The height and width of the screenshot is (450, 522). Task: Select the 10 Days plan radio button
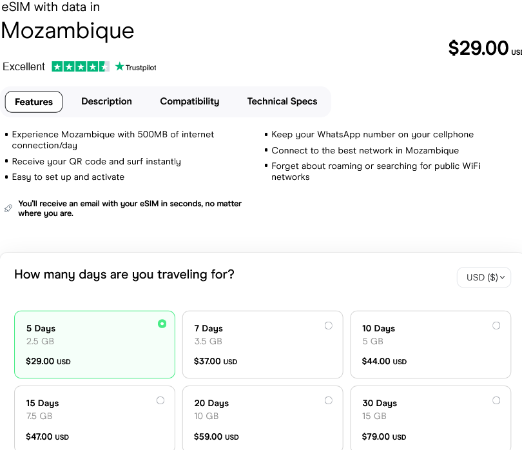point(496,326)
